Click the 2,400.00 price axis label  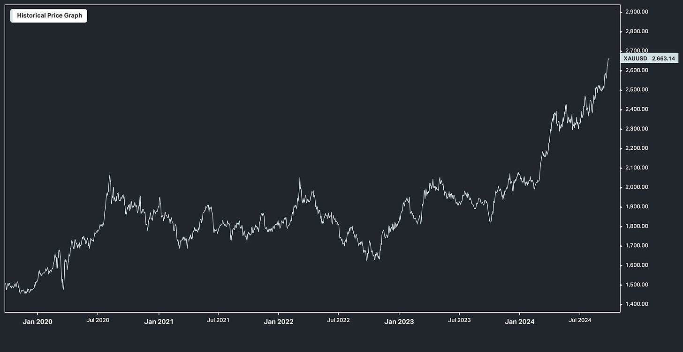[x=637, y=109]
